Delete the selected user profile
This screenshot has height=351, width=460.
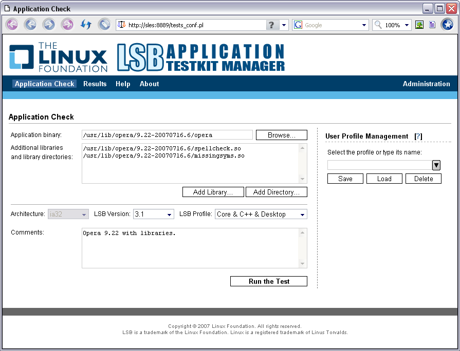[424, 179]
